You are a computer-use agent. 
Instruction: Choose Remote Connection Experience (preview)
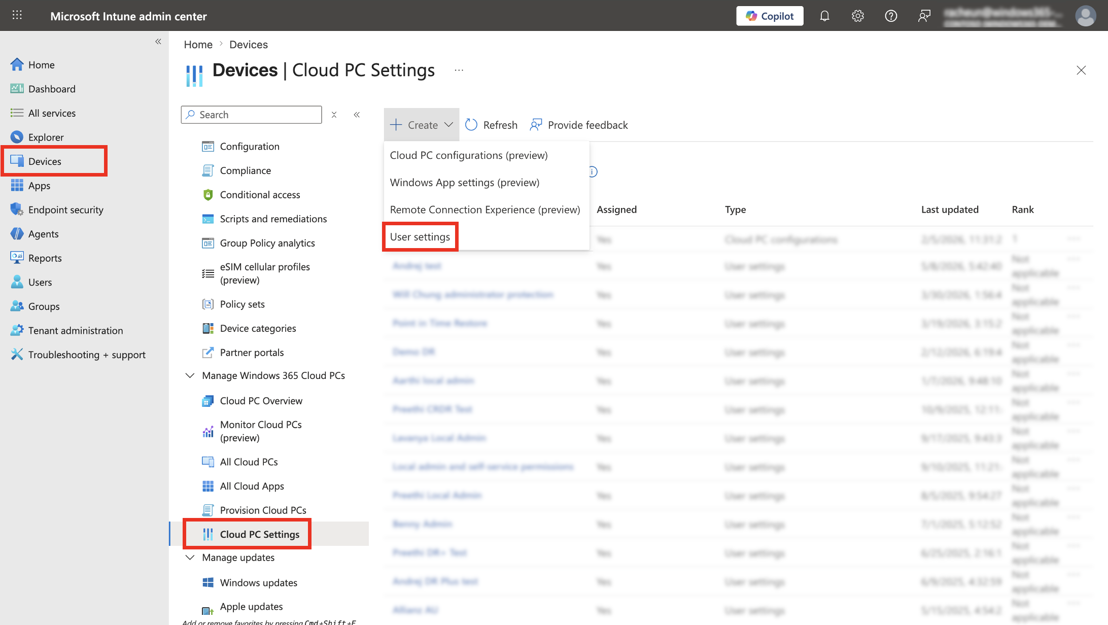click(x=485, y=210)
